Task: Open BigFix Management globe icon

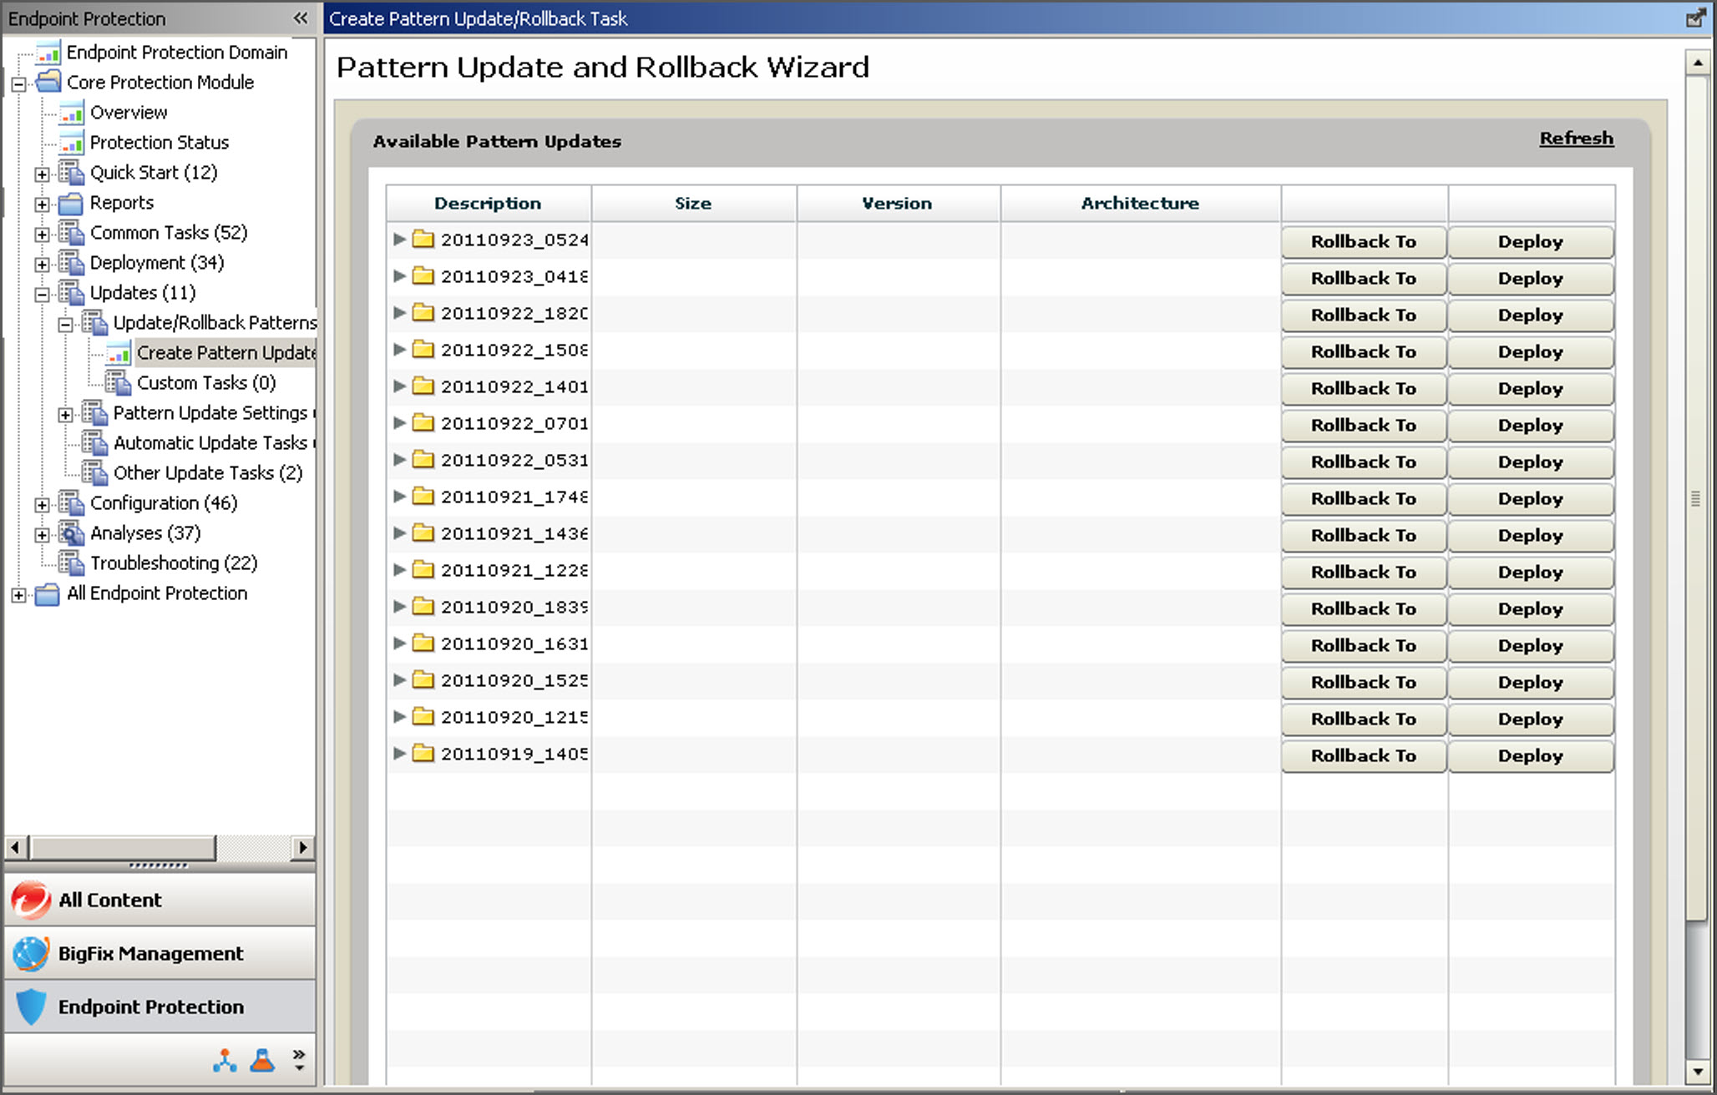Action: (31, 953)
